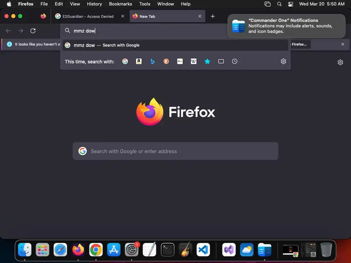Open the Bookmarks menu
This screenshot has height=263, width=351.
pyautogui.click(x=120, y=4)
